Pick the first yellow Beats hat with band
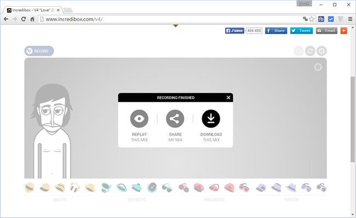The image size is (356, 218). tap(30, 187)
